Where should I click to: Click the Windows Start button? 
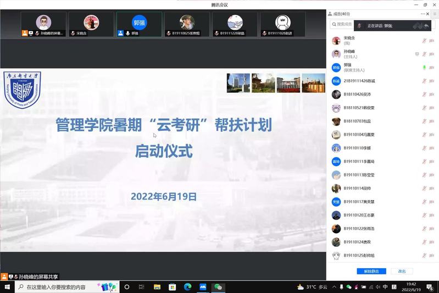click(x=7, y=287)
